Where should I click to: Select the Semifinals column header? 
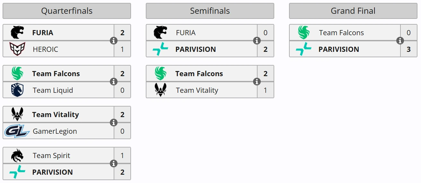210,11
